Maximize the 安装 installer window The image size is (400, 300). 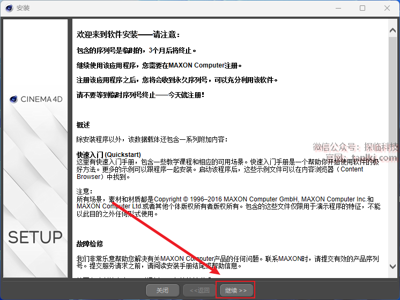point(362,8)
